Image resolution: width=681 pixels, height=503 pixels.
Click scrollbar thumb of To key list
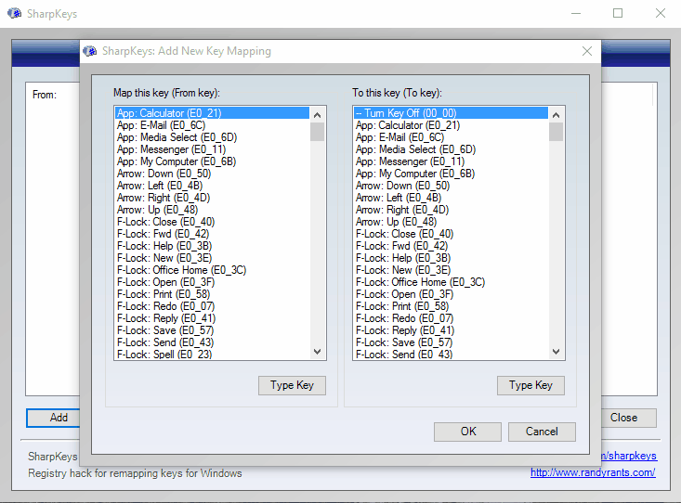tap(556, 132)
